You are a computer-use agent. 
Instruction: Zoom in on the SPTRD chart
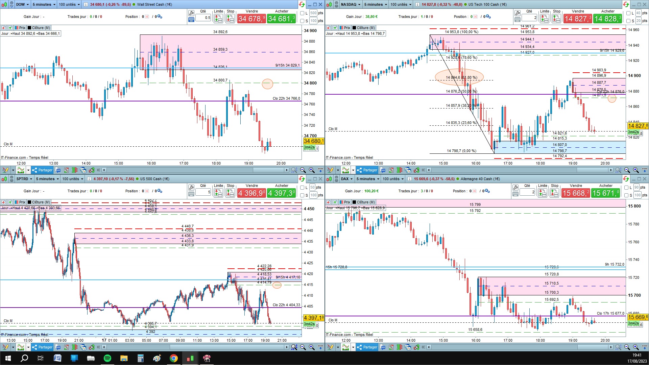click(311, 347)
